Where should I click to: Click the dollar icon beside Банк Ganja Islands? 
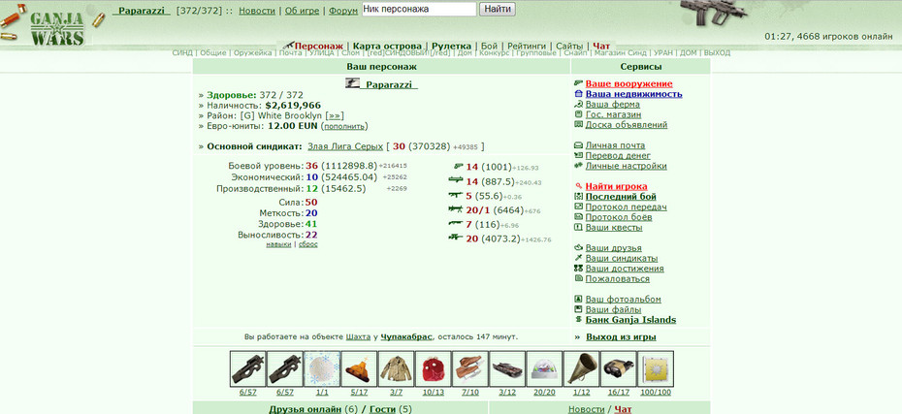[579, 320]
